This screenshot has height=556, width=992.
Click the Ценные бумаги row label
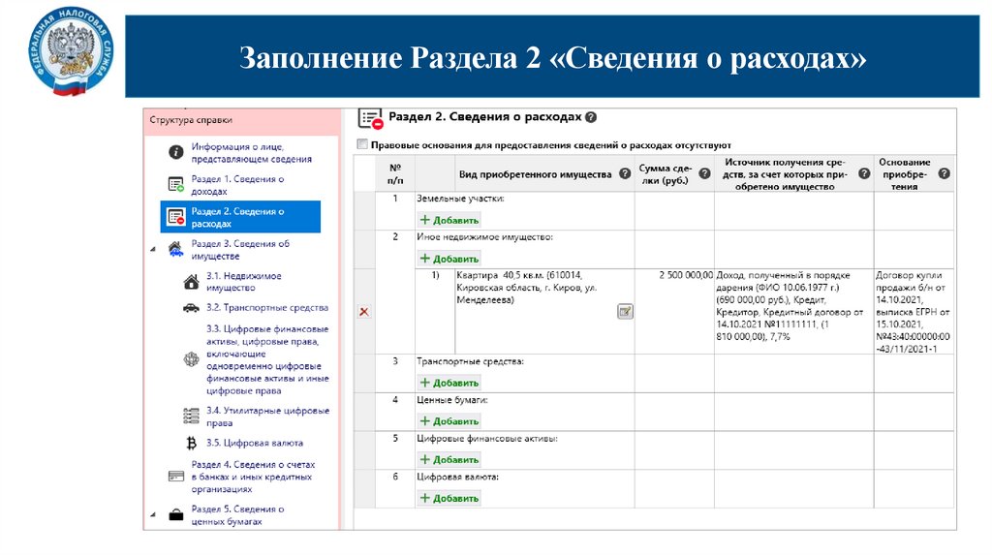pyautogui.click(x=451, y=400)
